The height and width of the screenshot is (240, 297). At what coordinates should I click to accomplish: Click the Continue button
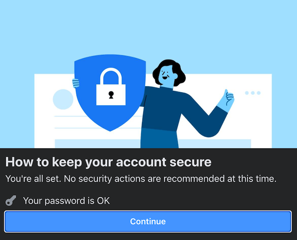click(148, 222)
